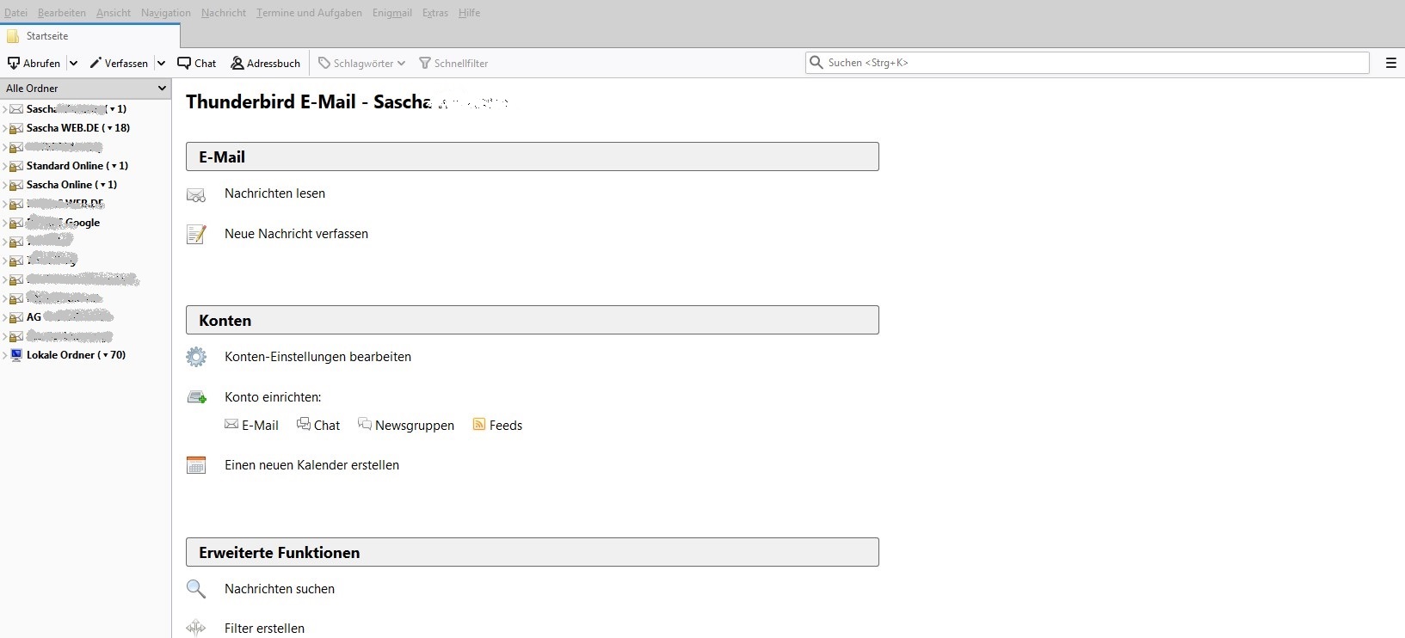This screenshot has width=1405, height=638.
Task: Open the Enigmail menu
Action: (392, 13)
